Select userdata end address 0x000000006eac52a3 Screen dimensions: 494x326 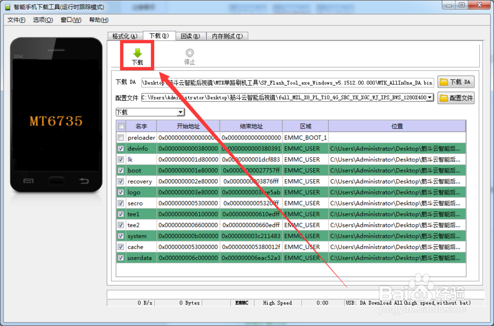[x=251, y=258]
